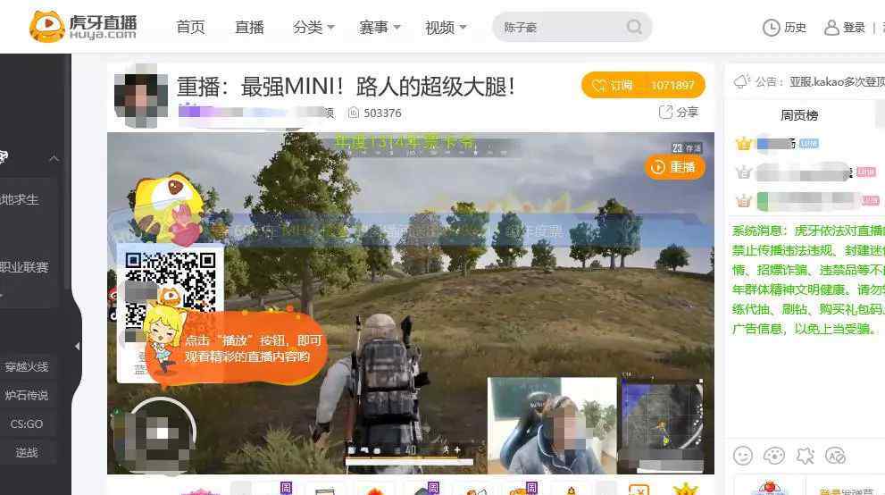Collapse the sidebar section with up chevron
Image resolution: width=885 pixels, height=495 pixels.
coord(54,158)
